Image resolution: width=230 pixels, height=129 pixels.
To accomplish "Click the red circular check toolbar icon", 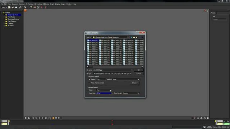I will click(x=42, y=7).
